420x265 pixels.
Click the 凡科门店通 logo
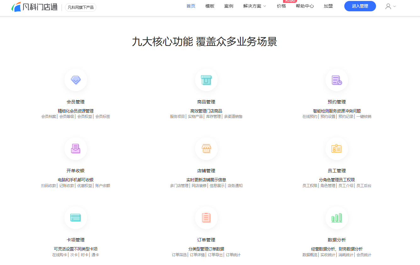coord(35,7)
